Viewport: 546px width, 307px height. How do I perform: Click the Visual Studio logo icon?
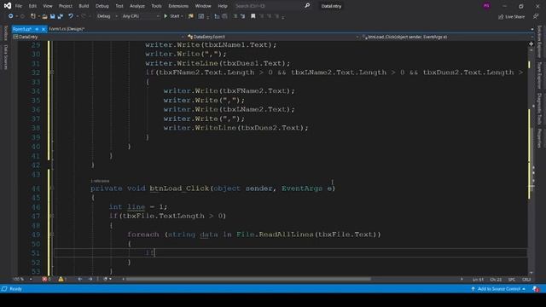(x=8, y=6)
